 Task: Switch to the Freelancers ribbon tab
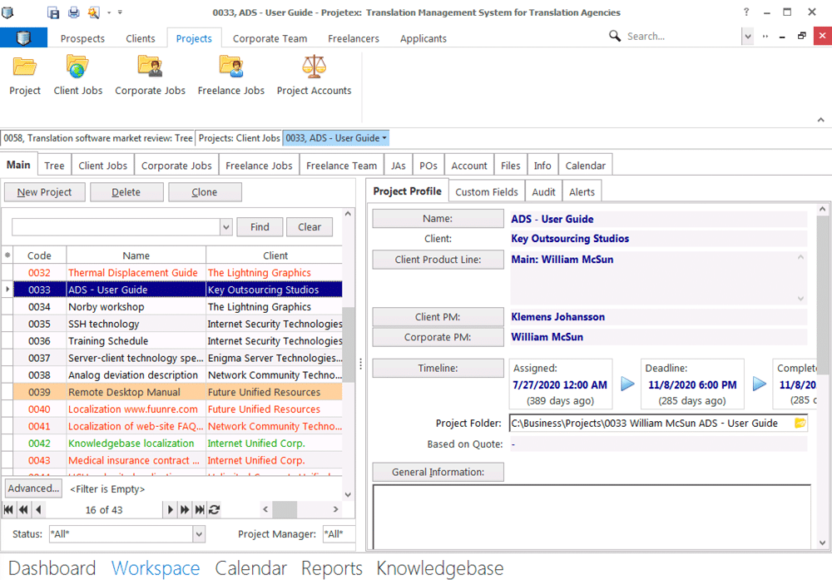point(354,38)
